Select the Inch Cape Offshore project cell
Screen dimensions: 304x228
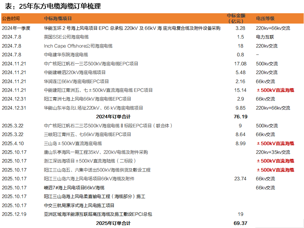coord(78,46)
